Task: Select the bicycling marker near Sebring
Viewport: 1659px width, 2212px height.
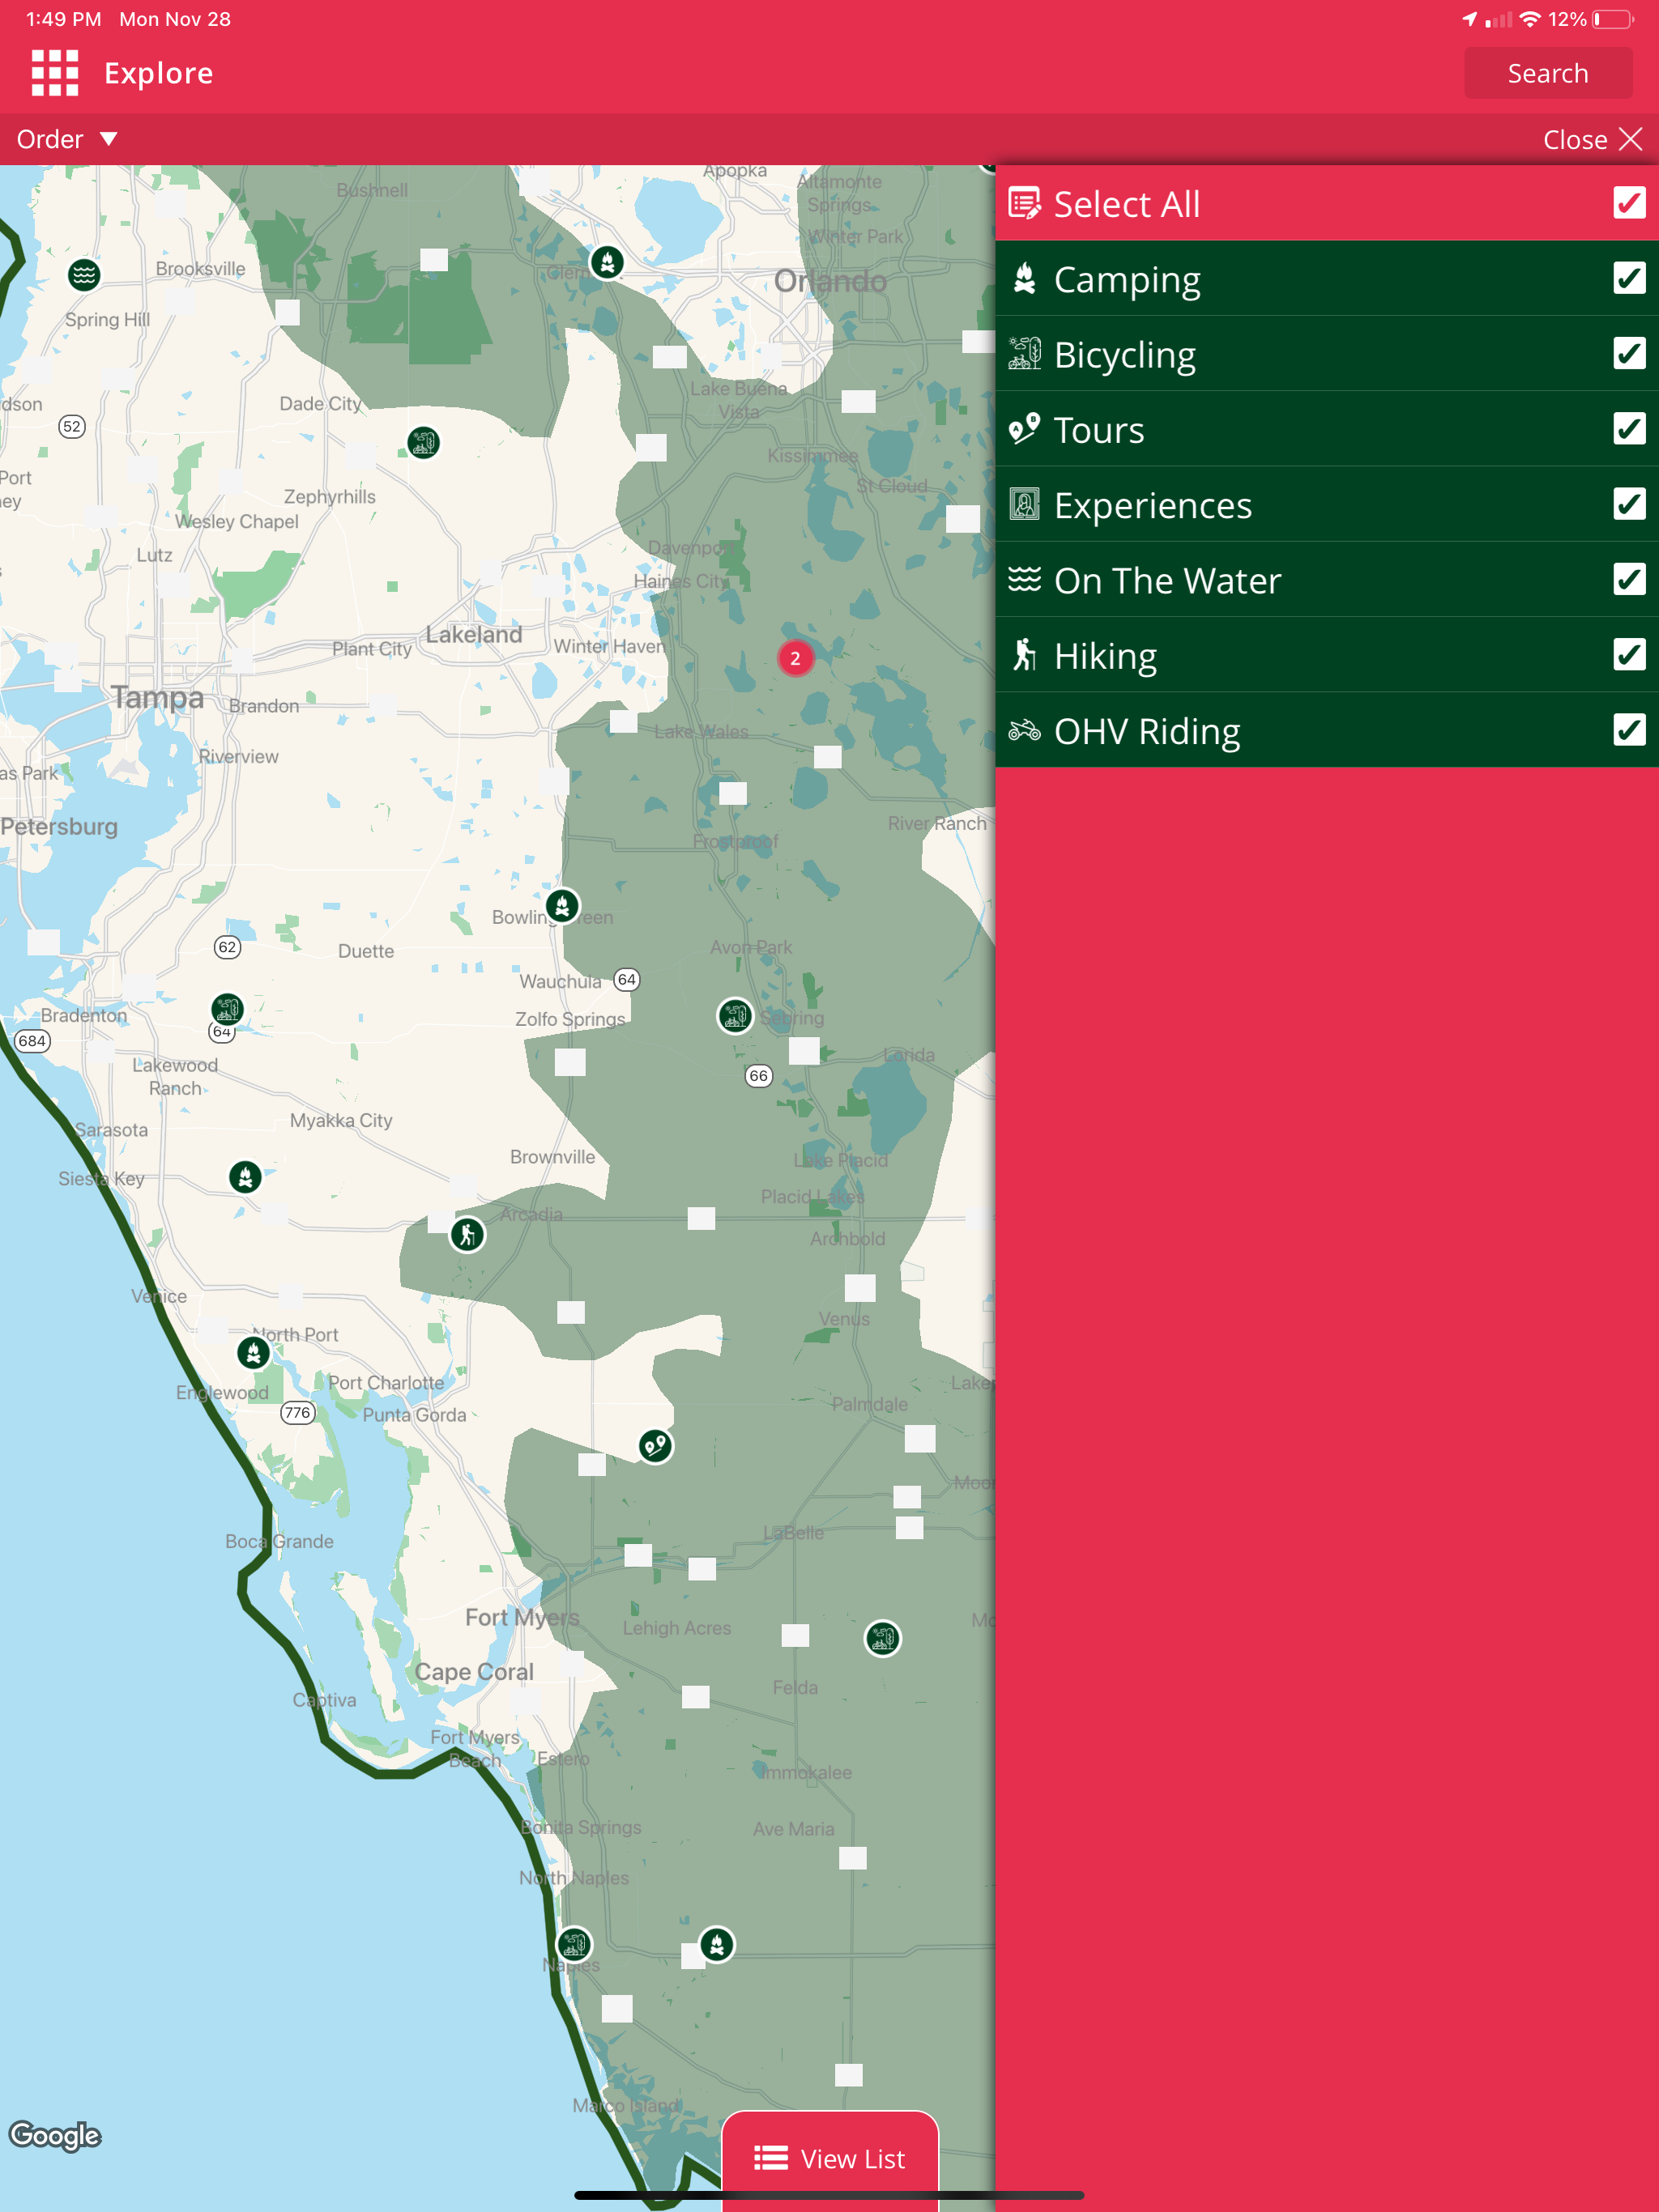Action: pos(736,1016)
